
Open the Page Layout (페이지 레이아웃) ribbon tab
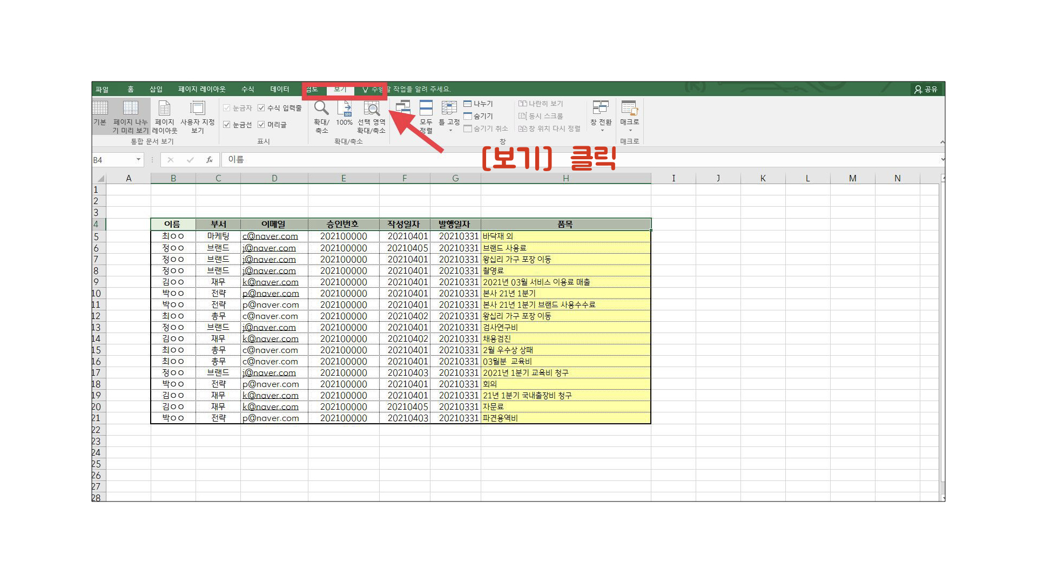202,89
